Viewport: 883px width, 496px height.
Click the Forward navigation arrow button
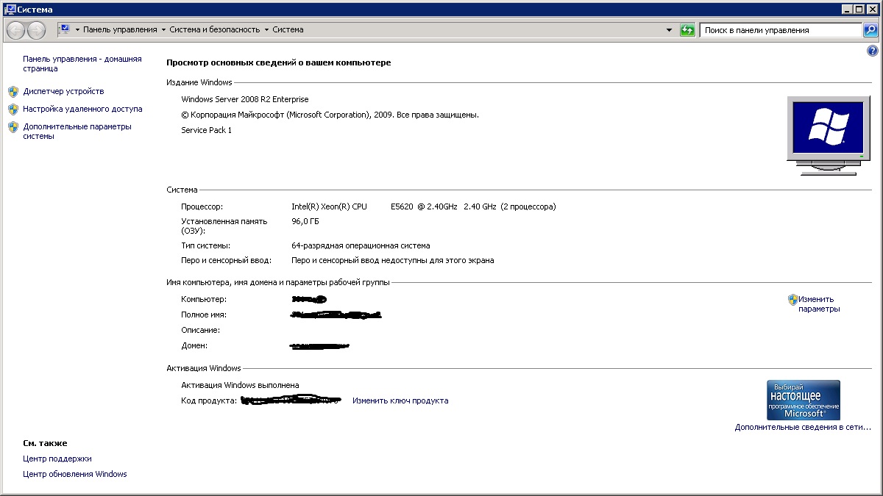(36, 30)
